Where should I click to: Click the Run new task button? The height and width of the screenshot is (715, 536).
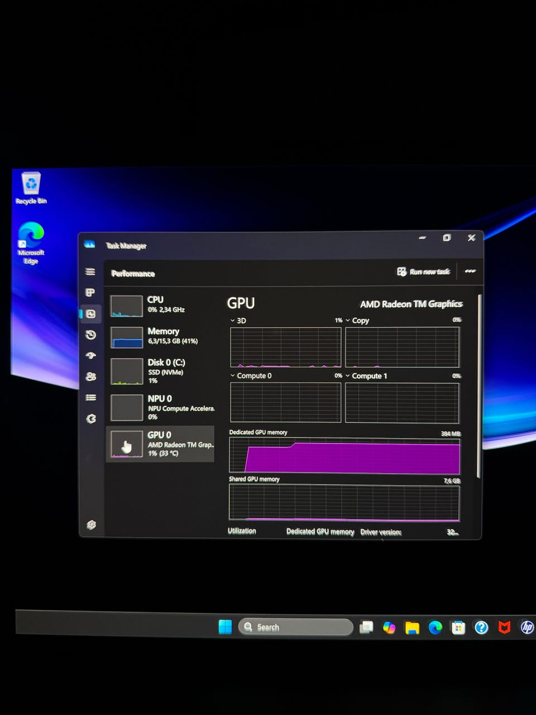point(424,272)
